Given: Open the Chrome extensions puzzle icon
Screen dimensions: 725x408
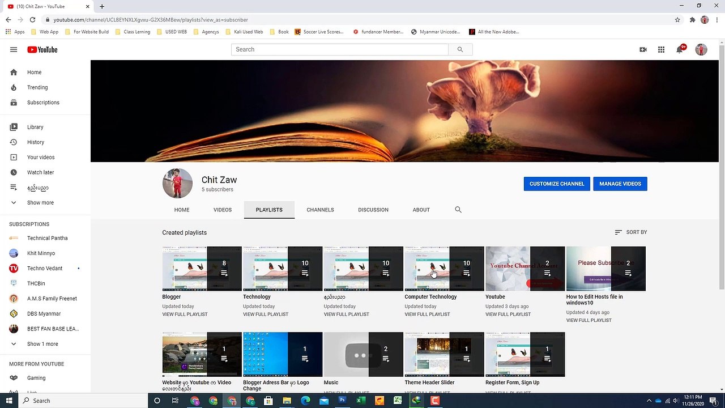Looking at the screenshot, I should click(x=692, y=19).
